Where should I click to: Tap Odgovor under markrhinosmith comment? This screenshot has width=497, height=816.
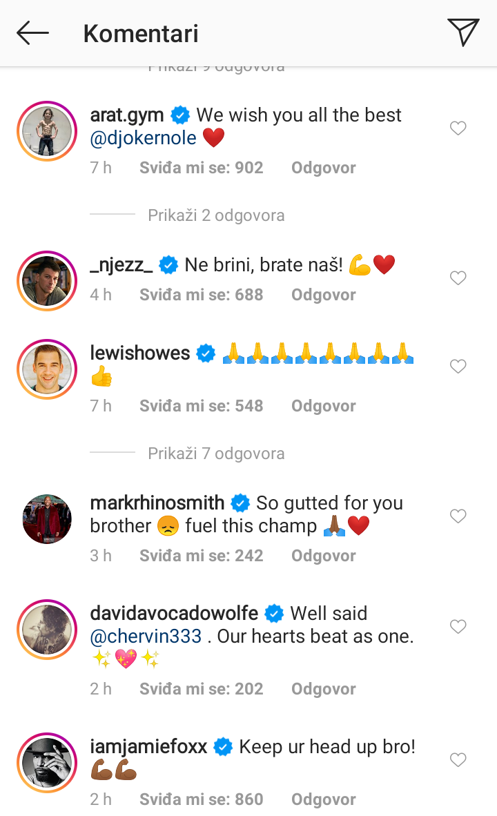click(323, 556)
